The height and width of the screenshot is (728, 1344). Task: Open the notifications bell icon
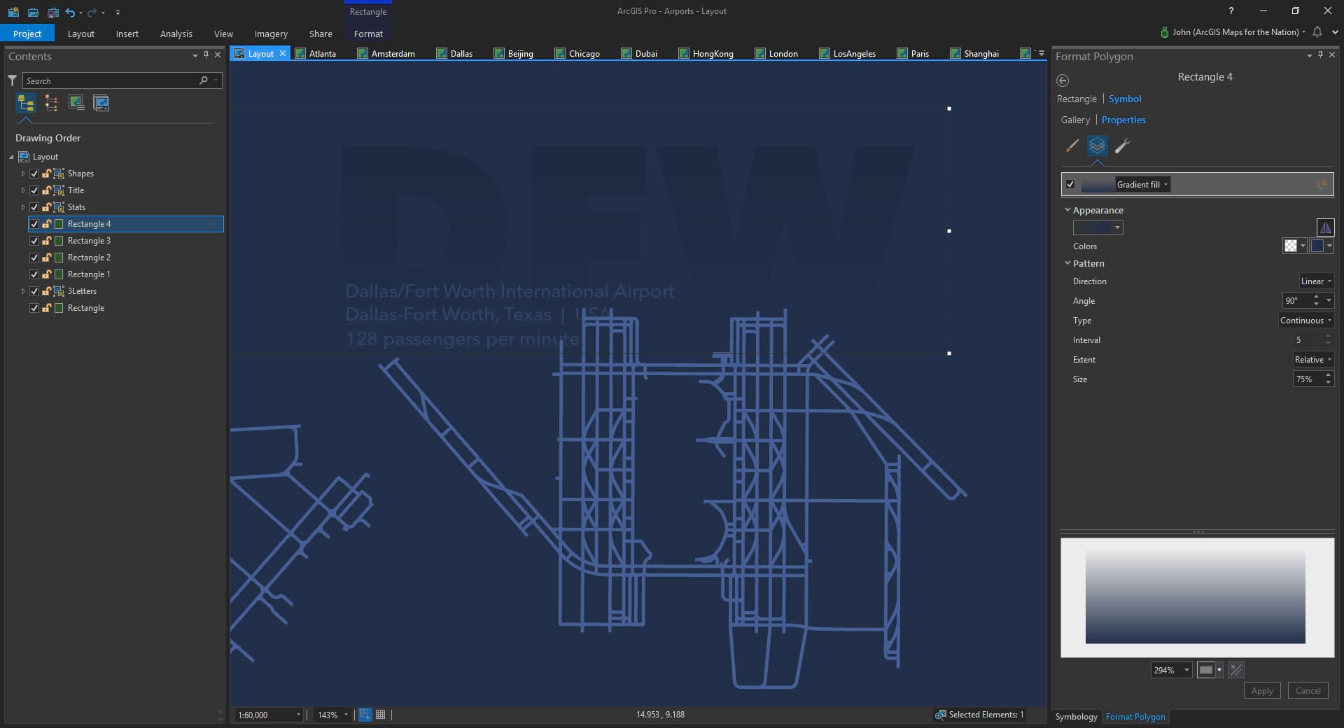(x=1317, y=32)
